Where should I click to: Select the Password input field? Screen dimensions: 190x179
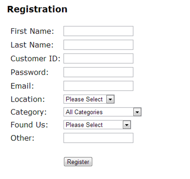coord(98,72)
